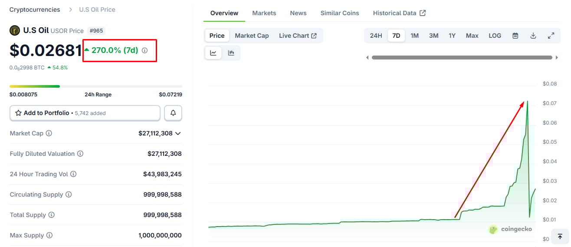571x247 pixels.
Task: Open the Live Chart external link
Action: pyautogui.click(x=298, y=36)
